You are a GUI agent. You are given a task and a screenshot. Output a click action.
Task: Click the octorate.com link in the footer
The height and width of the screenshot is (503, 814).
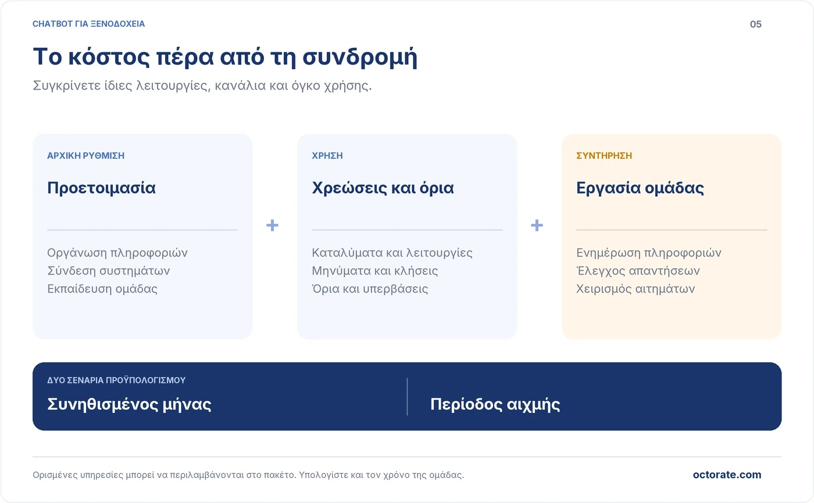coord(727,475)
